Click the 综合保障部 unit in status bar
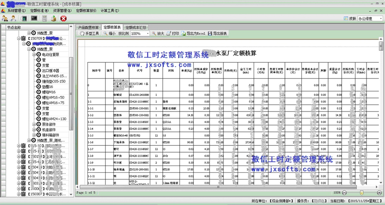The image size is (385, 205). click(281, 201)
